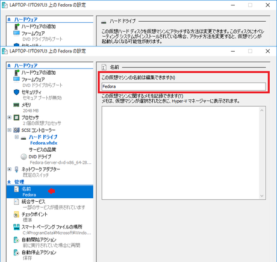The width and height of the screenshot is (277, 262).
Task: Select スマート ページング ファイルの場所 item
Action: 52,227
